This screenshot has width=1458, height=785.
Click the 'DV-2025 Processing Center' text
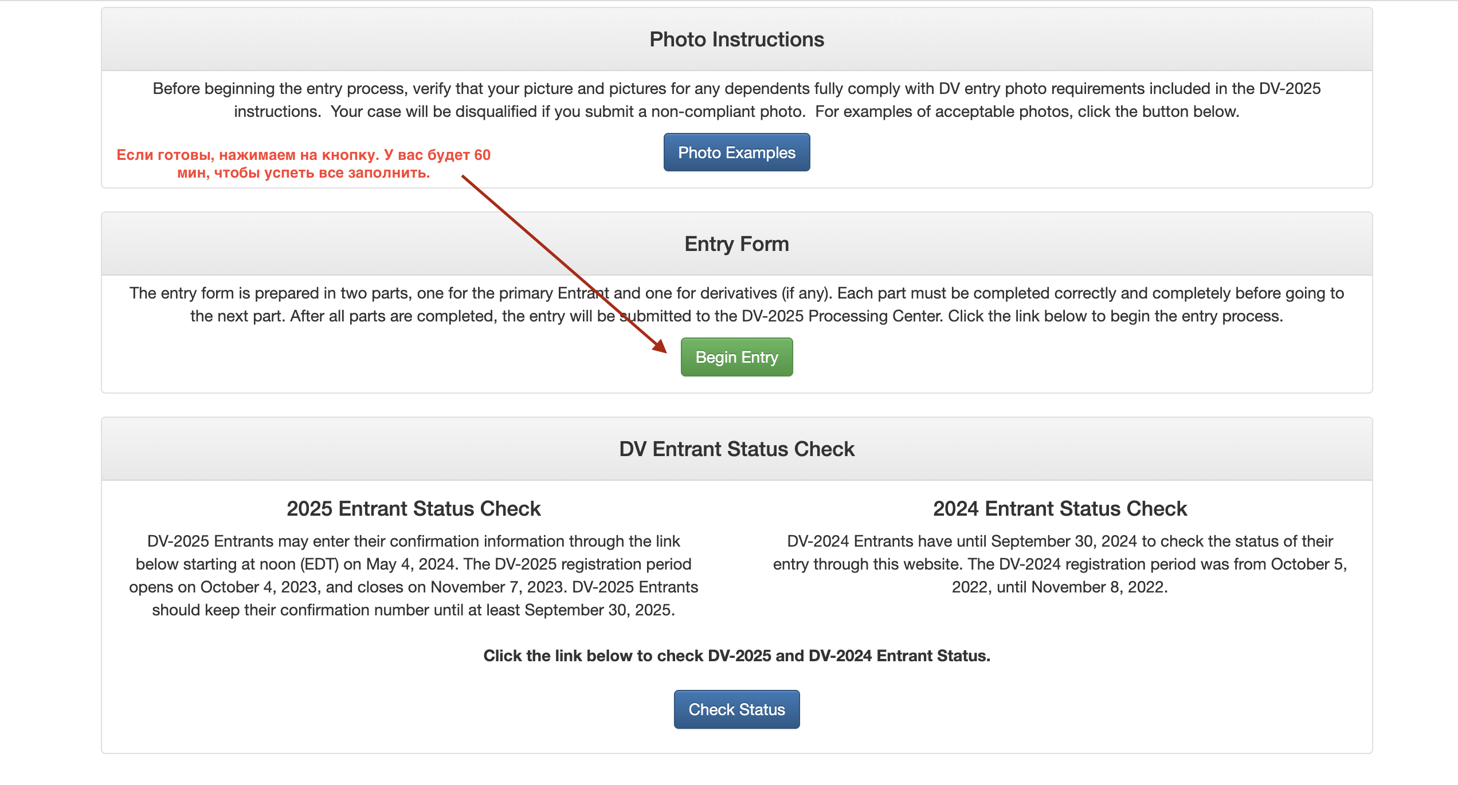coord(842,316)
